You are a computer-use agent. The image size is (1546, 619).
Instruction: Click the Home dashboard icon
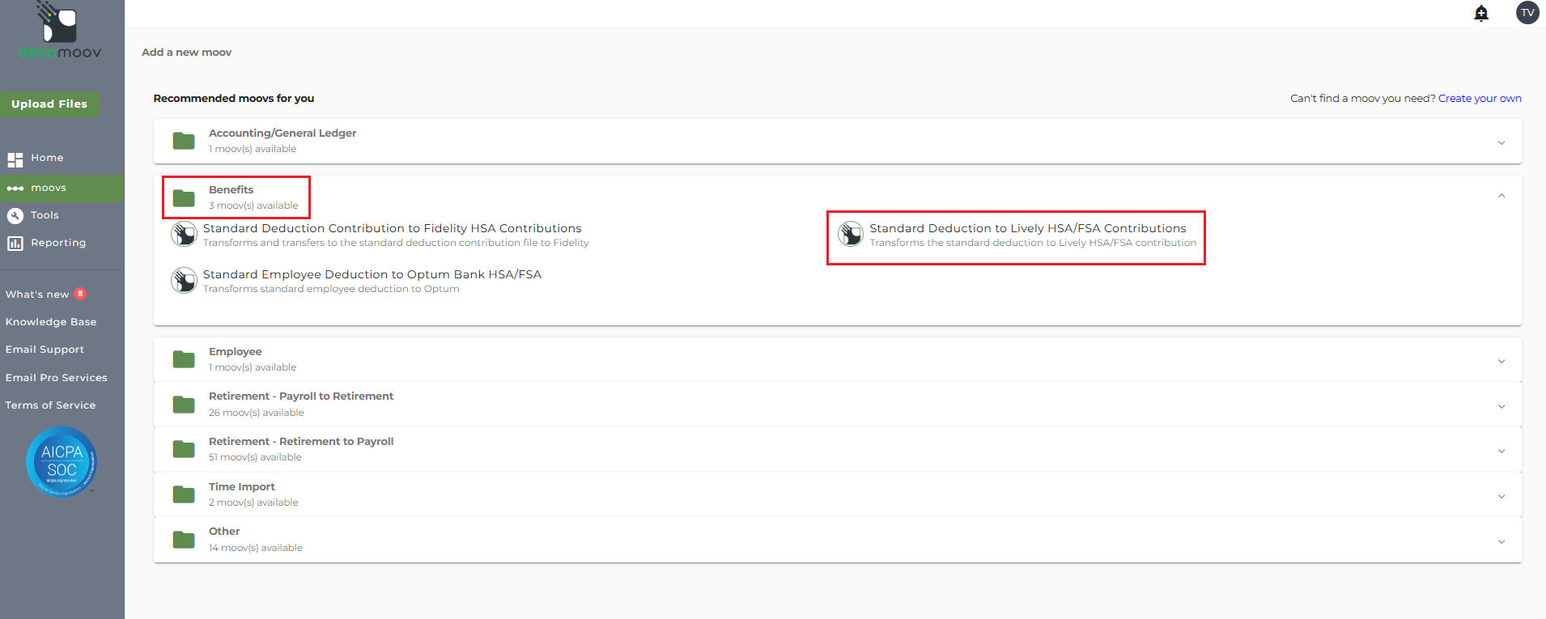tap(15, 159)
